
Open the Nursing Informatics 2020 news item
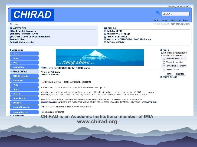pos(25,34)
